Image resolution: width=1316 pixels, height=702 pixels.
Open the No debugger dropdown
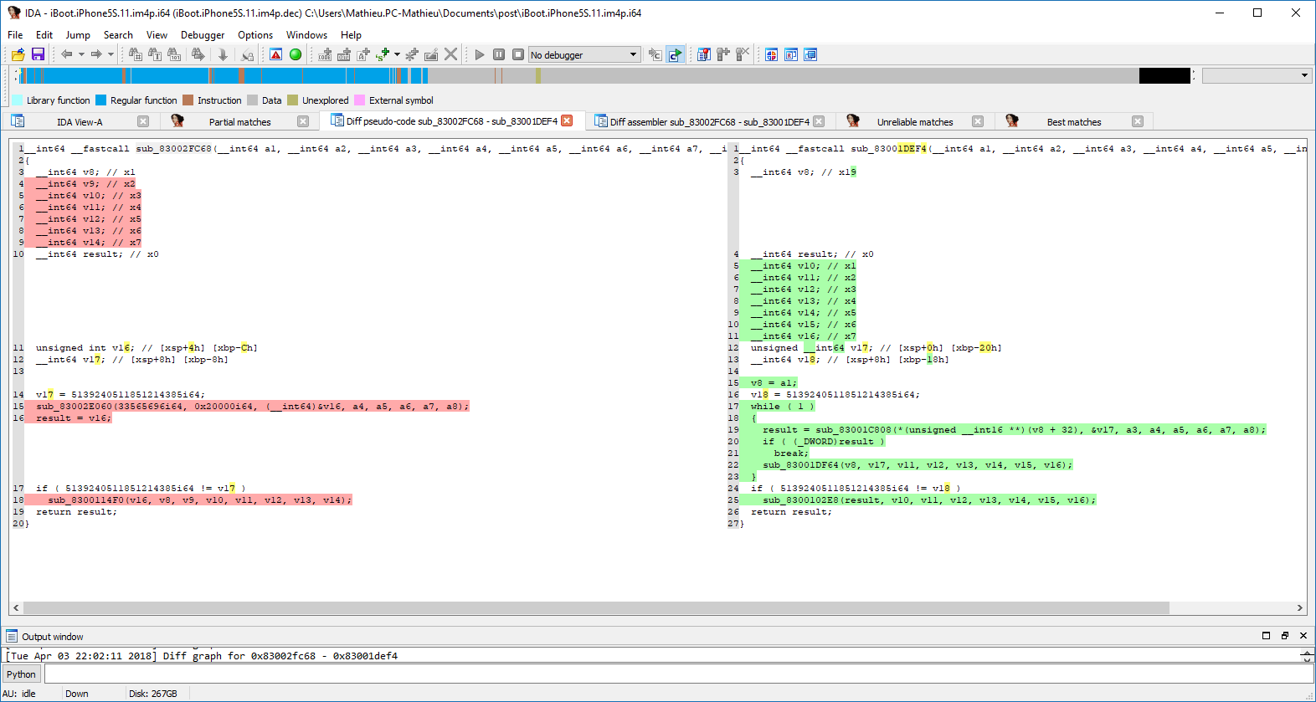pyautogui.click(x=584, y=54)
